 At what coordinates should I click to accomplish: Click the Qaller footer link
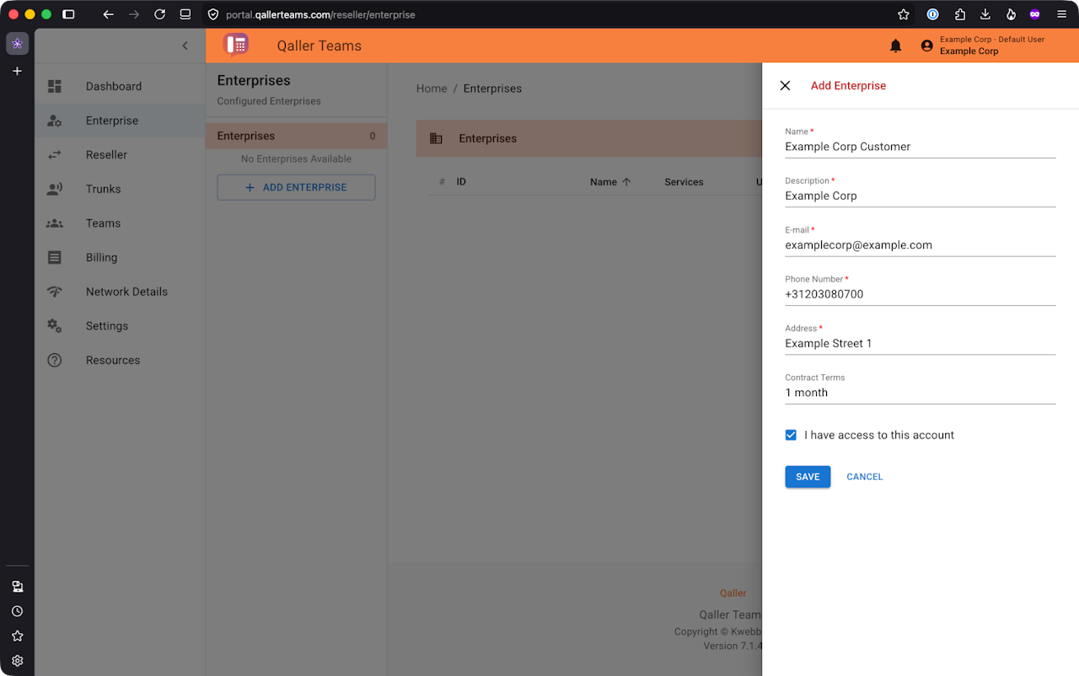coord(733,593)
